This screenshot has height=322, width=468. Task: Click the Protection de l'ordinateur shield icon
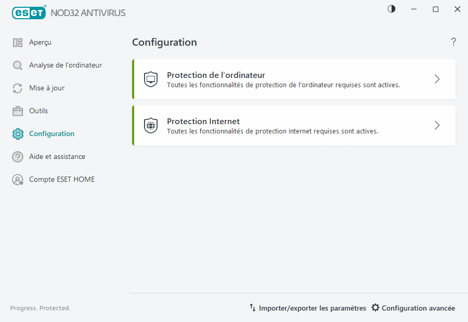coord(150,79)
